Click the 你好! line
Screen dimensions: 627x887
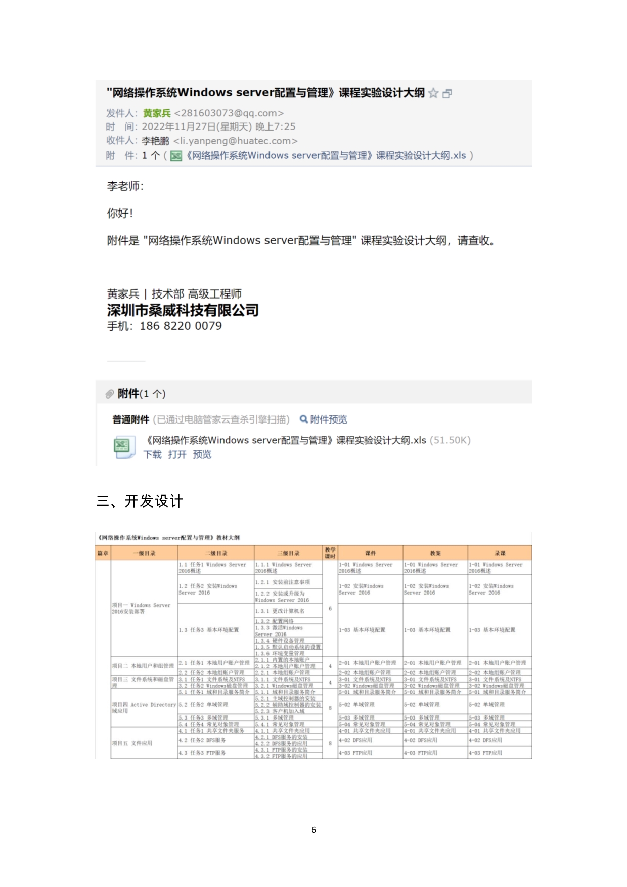(120, 214)
